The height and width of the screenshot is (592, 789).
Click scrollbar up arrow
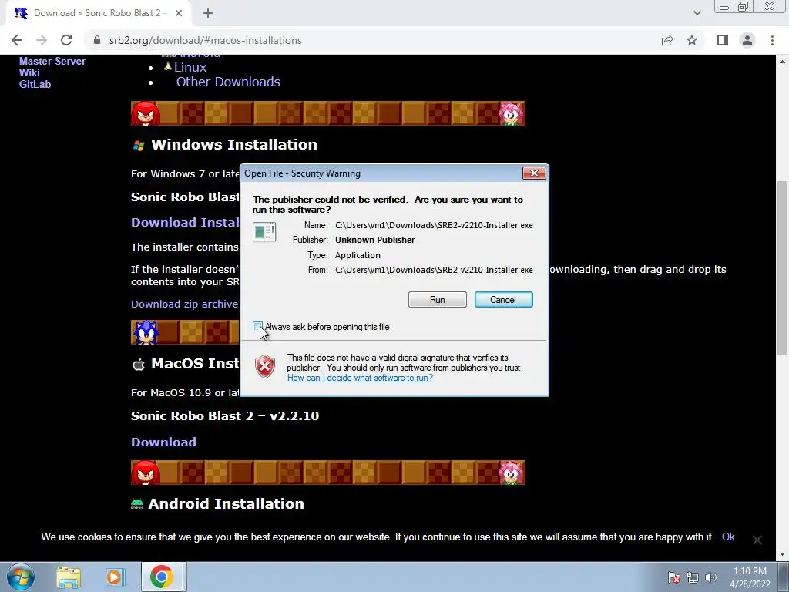[x=783, y=61]
